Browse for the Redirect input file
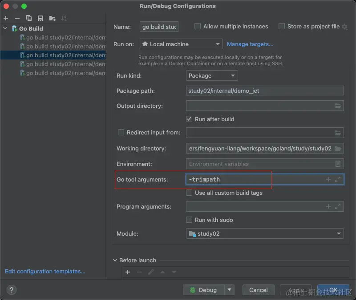This screenshot has height=300, width=356. point(338,133)
